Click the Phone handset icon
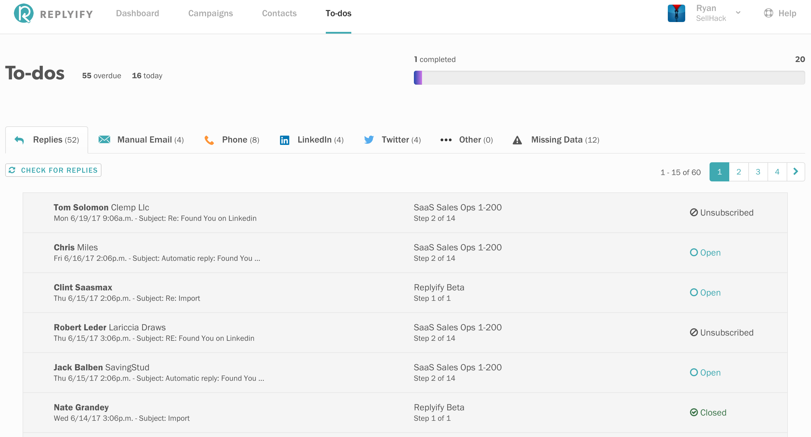This screenshot has width=811, height=437. (209, 140)
